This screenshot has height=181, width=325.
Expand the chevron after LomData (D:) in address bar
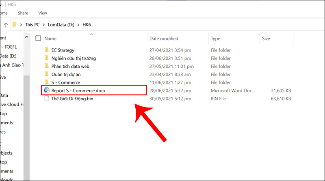(78, 25)
